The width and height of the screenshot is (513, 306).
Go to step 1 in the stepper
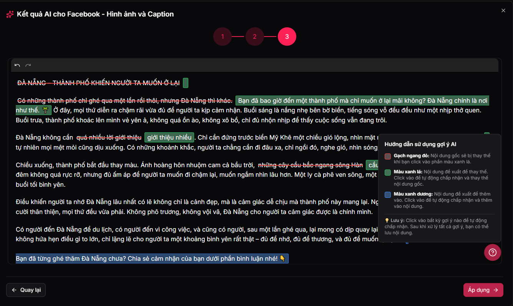click(222, 37)
